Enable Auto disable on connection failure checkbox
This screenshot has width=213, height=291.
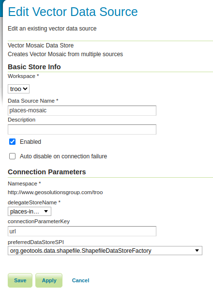pyautogui.click(x=13, y=156)
